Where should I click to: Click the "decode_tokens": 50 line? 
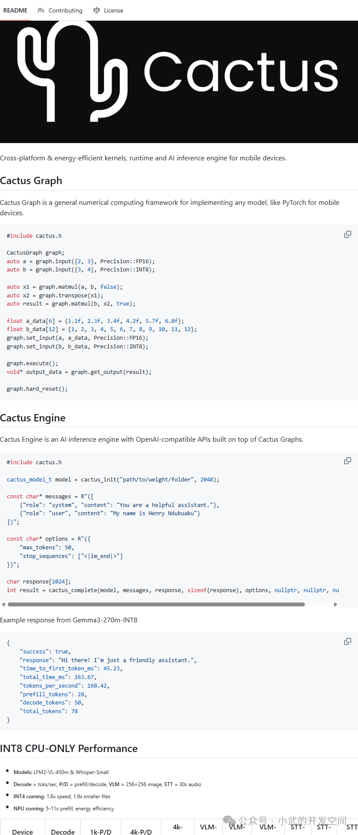(52, 703)
